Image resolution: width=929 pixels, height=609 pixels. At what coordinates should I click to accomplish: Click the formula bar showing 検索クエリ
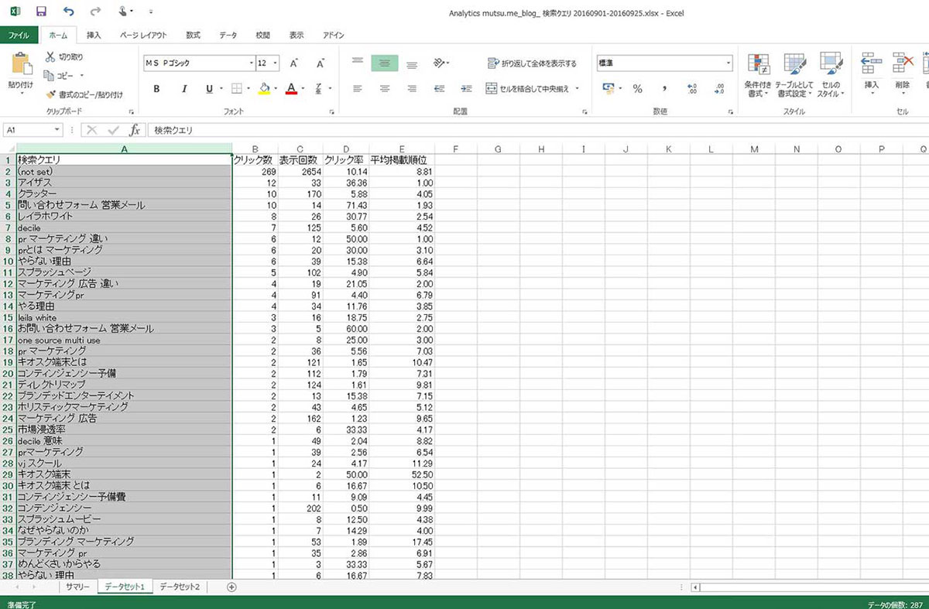click(537, 130)
